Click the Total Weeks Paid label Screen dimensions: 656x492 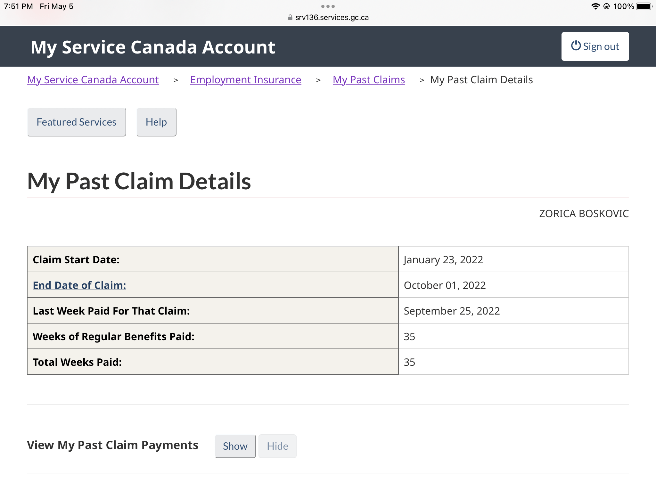click(x=77, y=362)
